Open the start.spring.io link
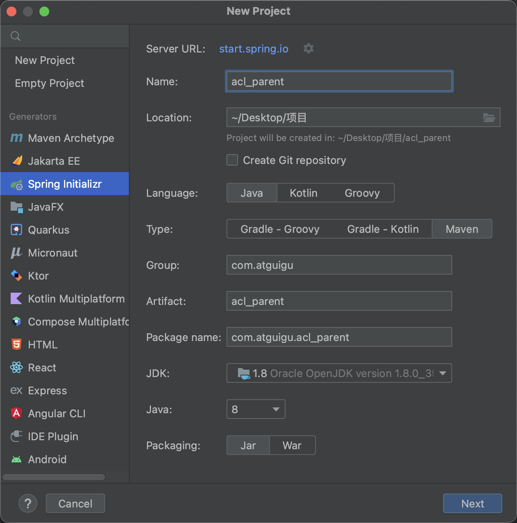This screenshot has width=517, height=523. (254, 49)
